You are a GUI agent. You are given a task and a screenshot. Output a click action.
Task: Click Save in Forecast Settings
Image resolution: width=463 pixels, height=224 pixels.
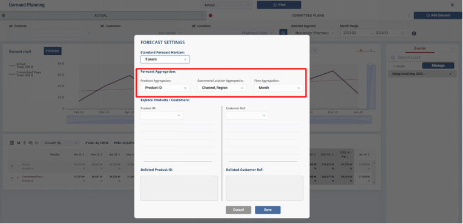coord(268,210)
